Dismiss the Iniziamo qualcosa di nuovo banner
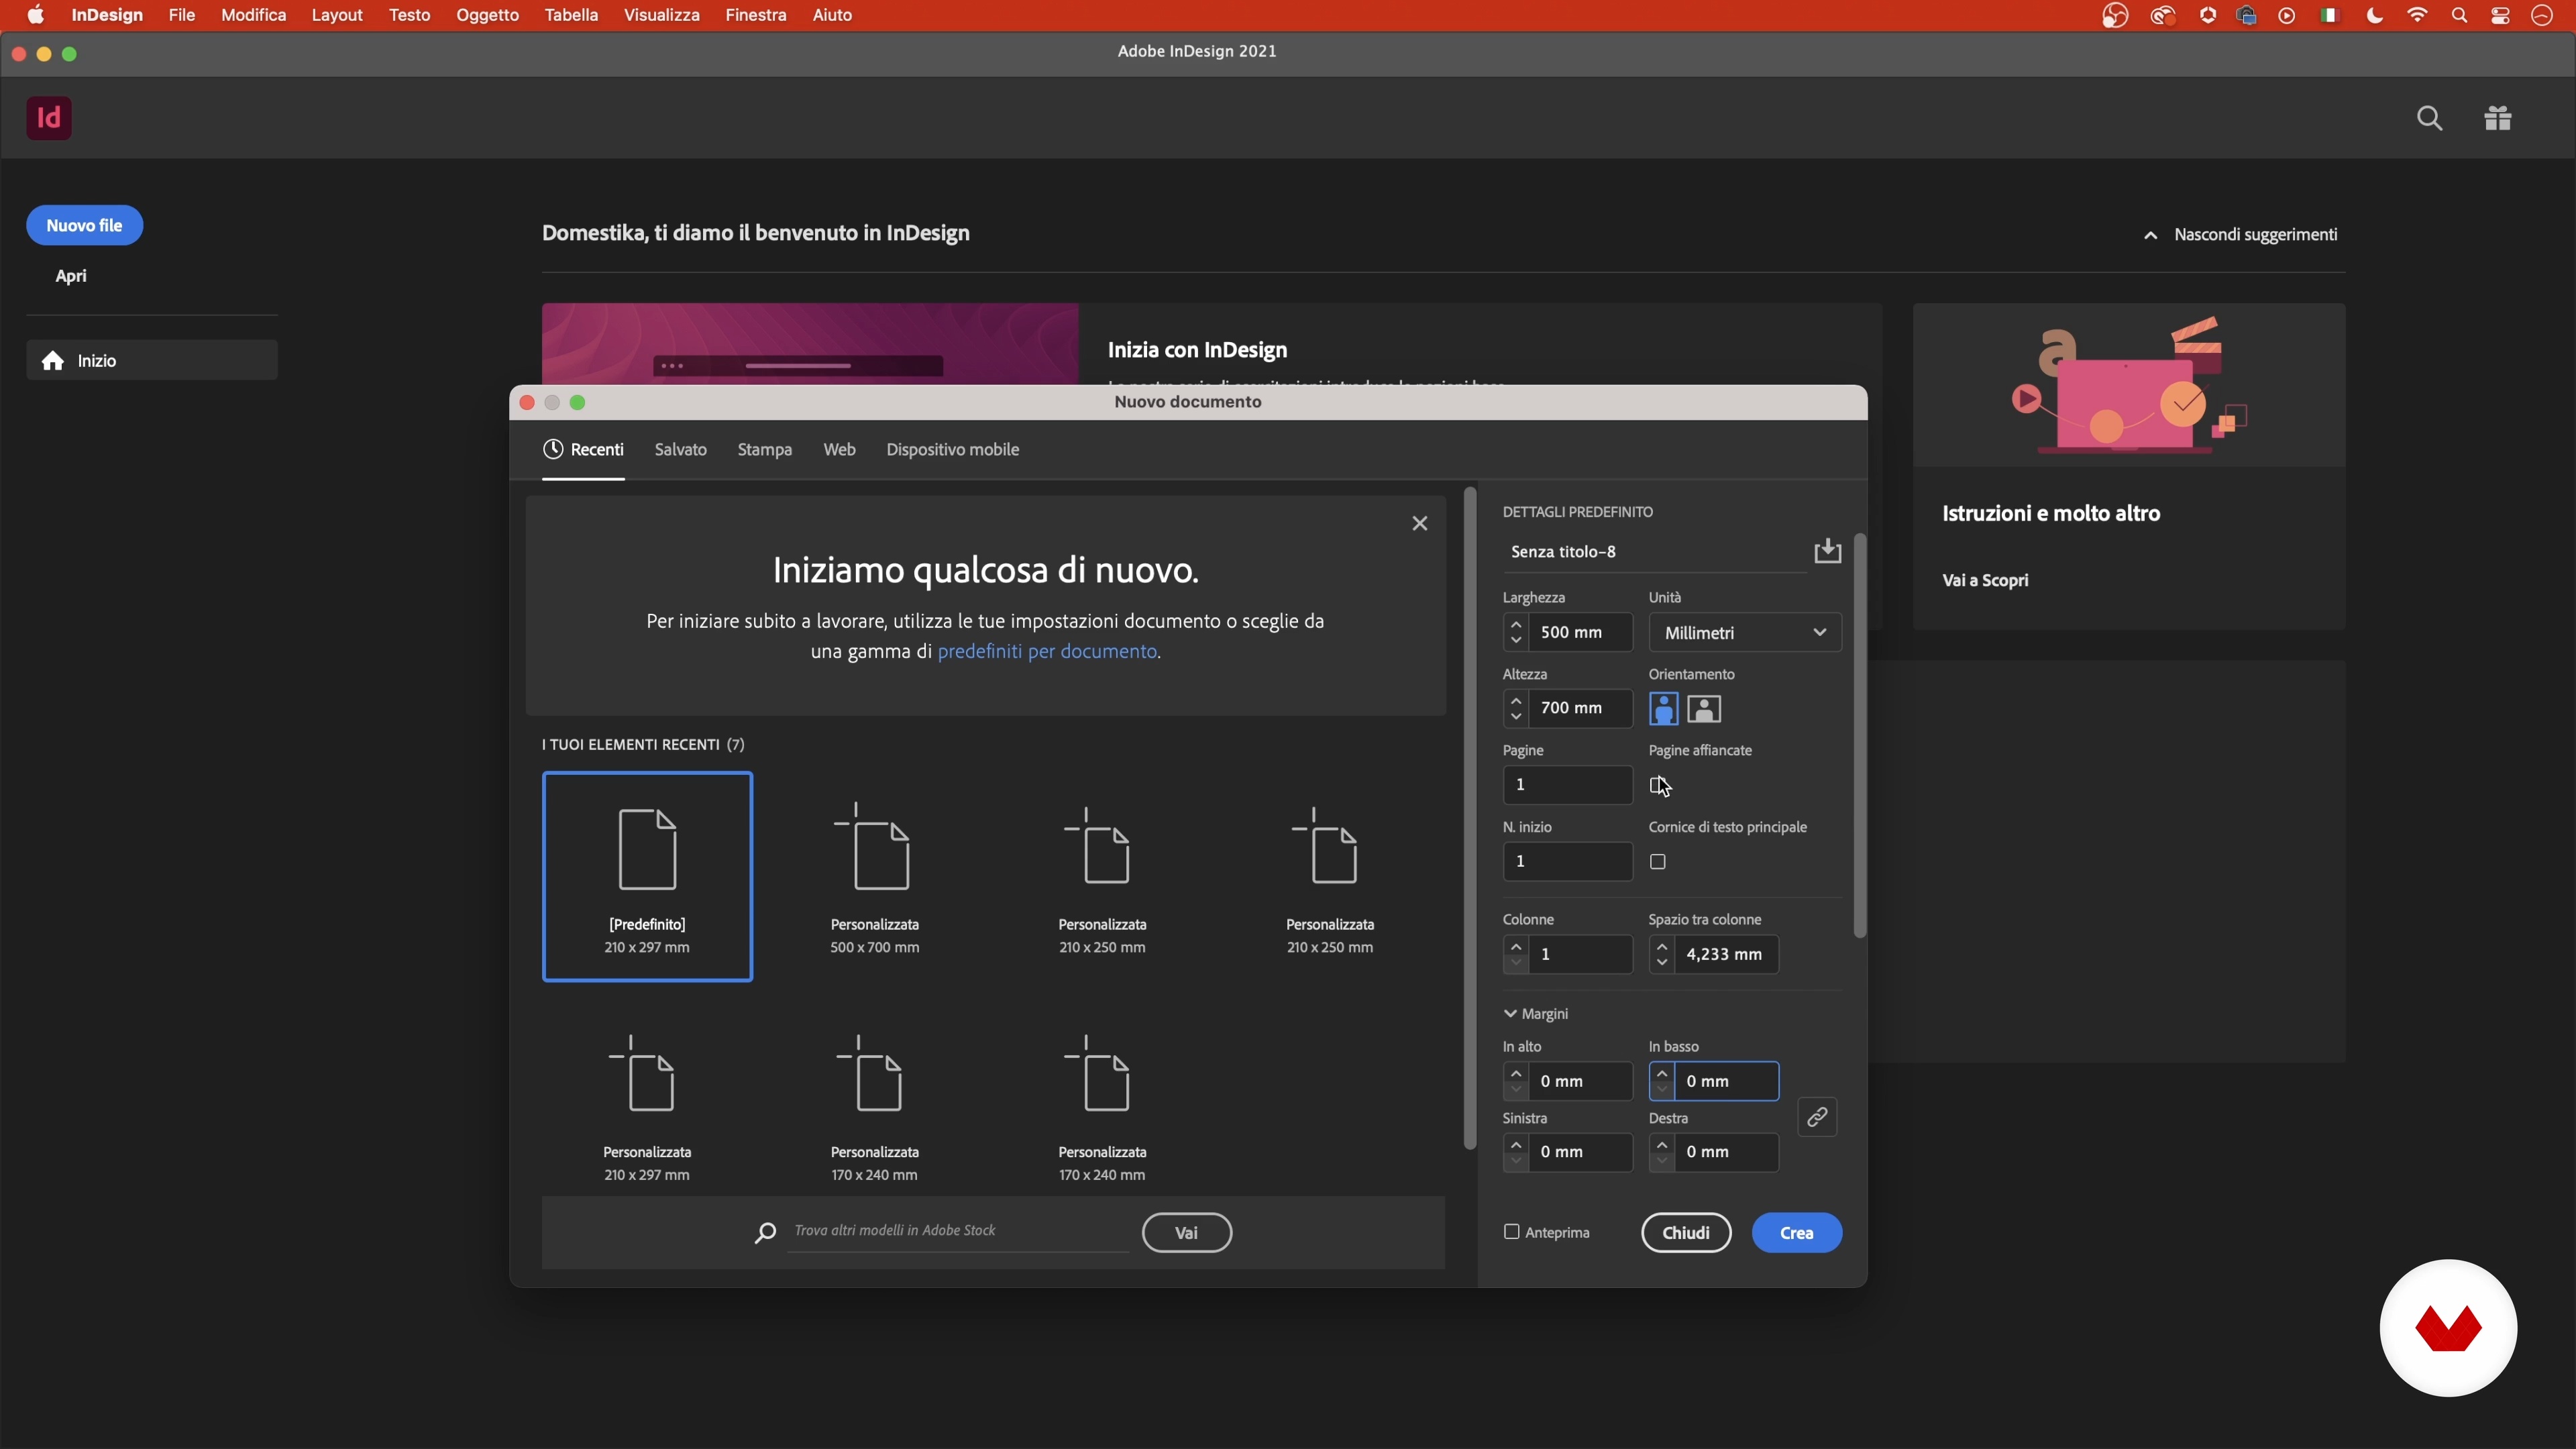 pyautogui.click(x=1419, y=524)
